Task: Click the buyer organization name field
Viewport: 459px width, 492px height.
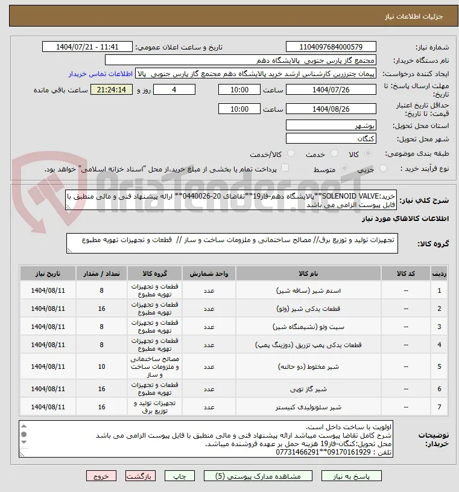Action: pos(241,60)
